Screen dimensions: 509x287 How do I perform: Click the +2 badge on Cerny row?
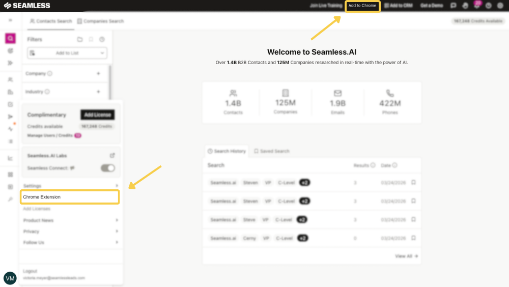(x=302, y=238)
